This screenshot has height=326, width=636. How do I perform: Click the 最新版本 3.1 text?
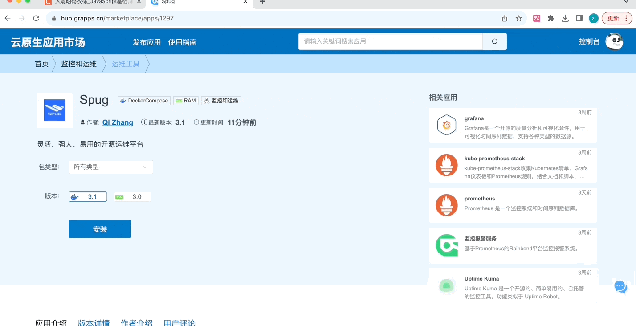coord(163,122)
